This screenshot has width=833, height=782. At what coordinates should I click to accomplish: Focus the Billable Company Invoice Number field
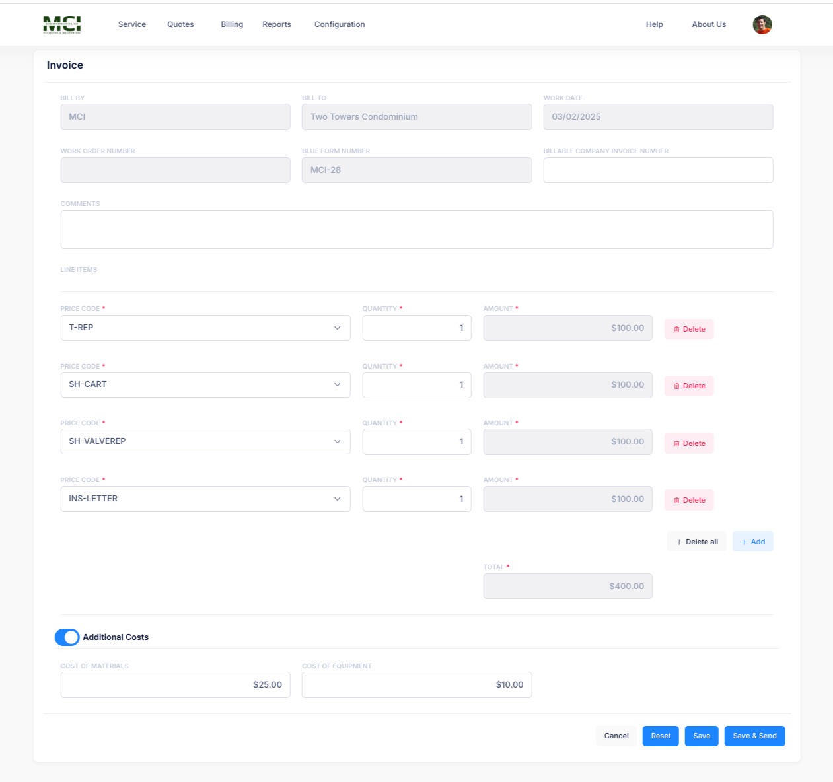tap(657, 170)
